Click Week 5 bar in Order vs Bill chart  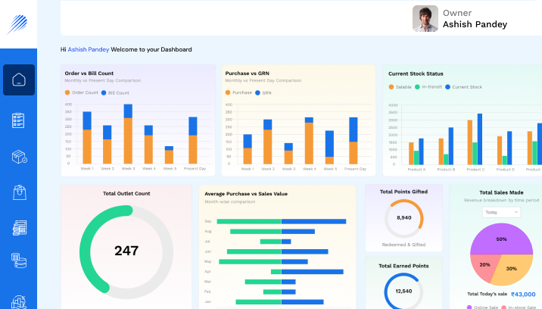pos(169,155)
